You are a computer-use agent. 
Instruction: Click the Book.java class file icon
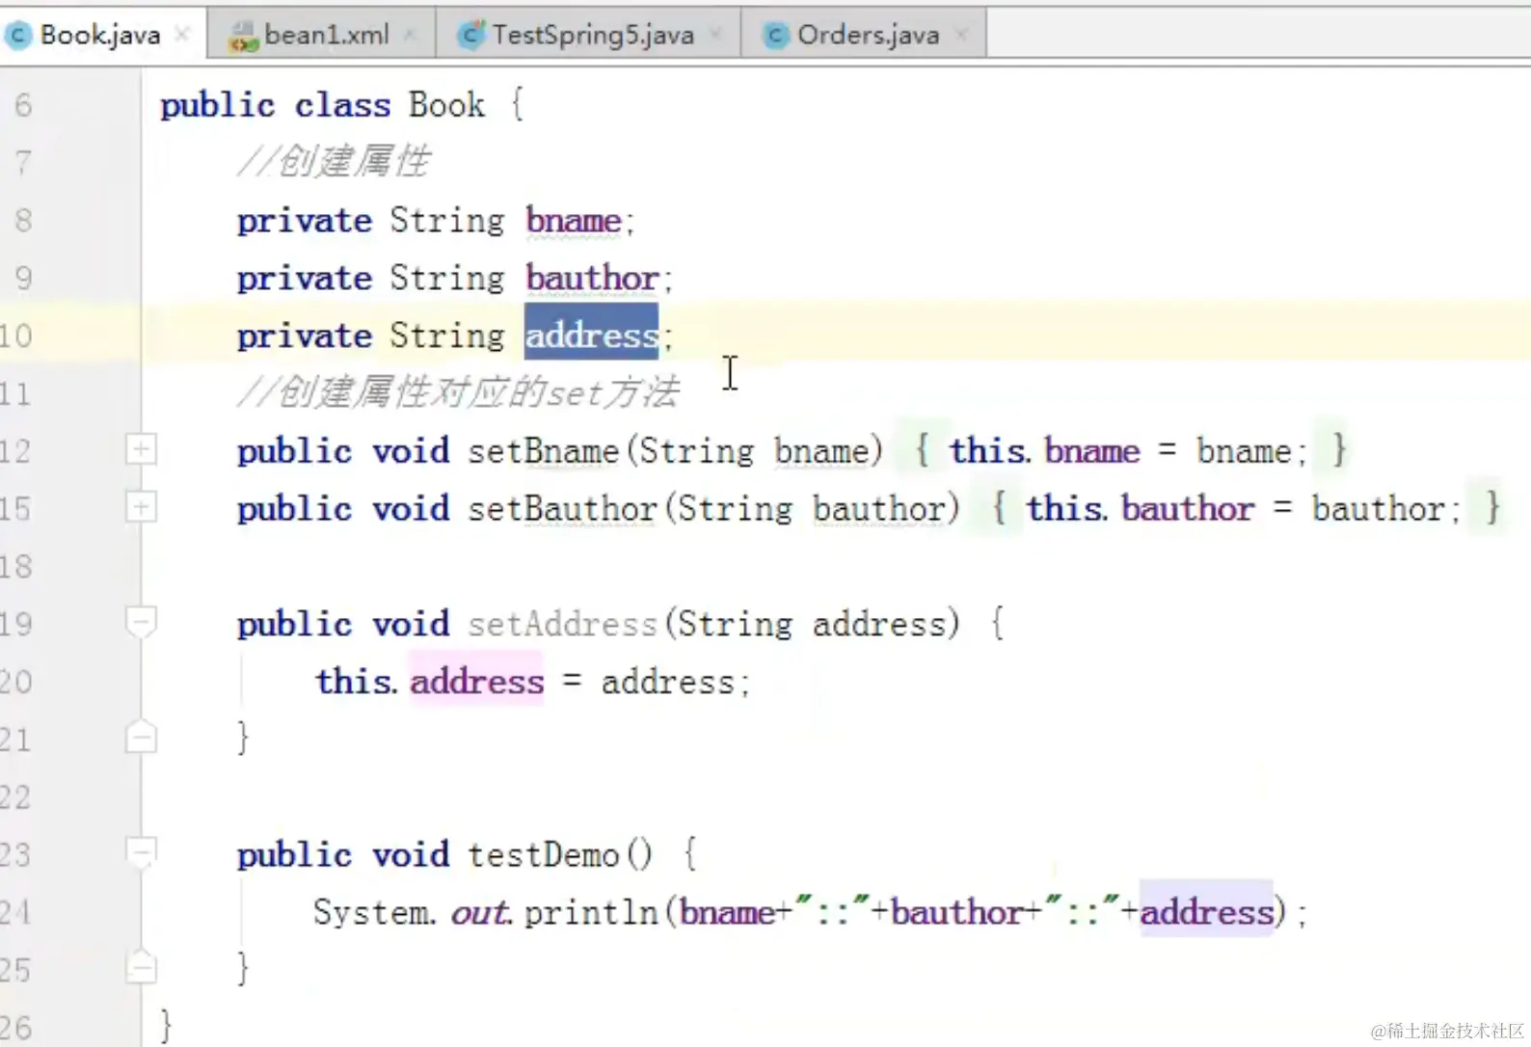pos(19,36)
